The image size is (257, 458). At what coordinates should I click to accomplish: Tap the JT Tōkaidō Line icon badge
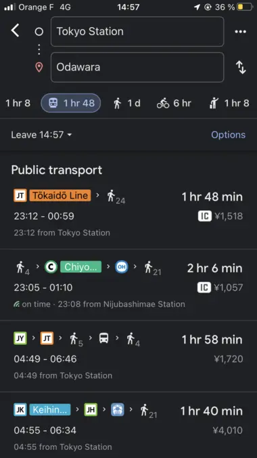point(20,195)
